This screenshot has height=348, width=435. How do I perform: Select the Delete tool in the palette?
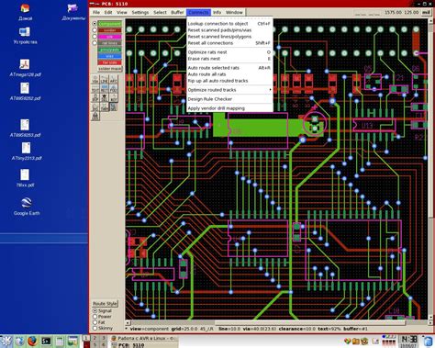105,98
